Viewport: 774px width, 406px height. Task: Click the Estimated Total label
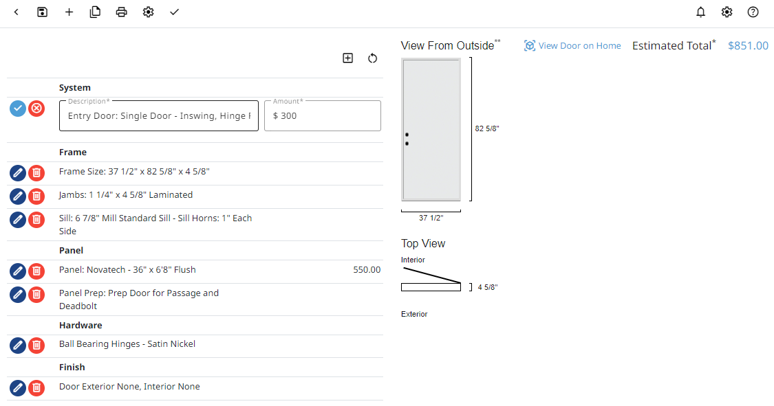tap(674, 45)
